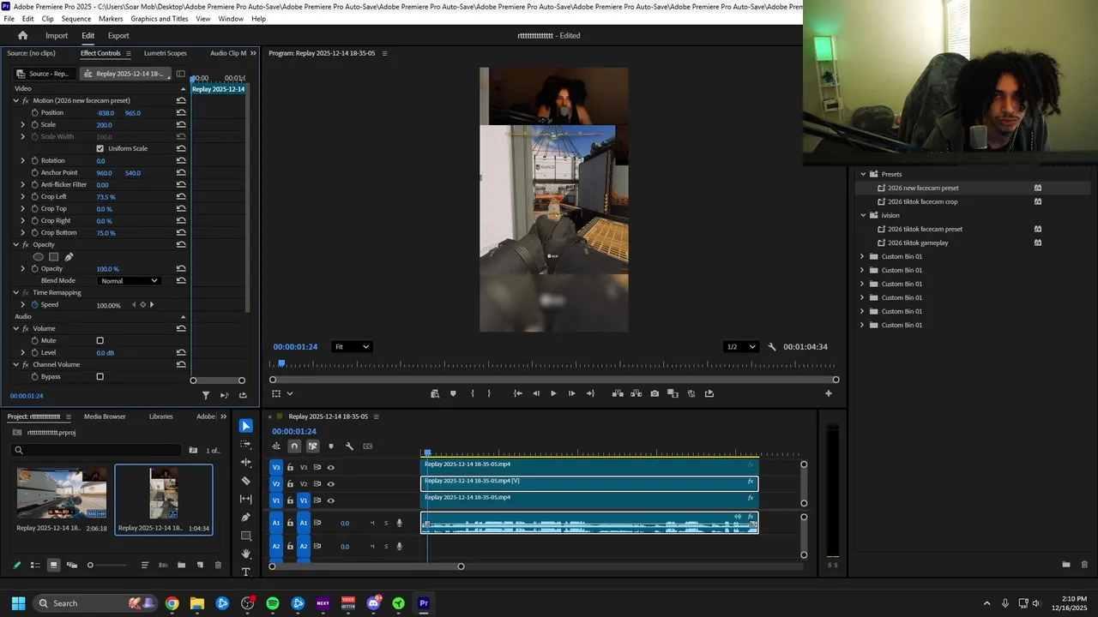Open the Markers menu

111,19
